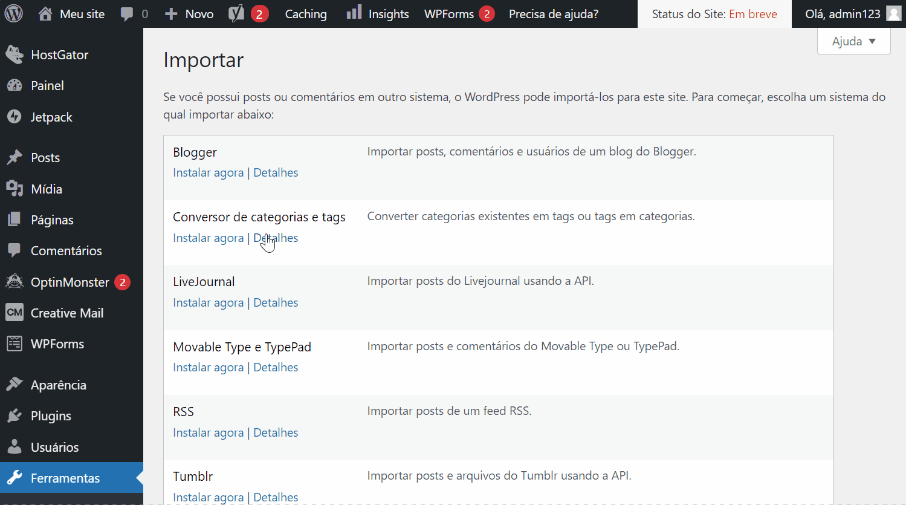Click the OptinMonster monster icon
906x505 pixels.
15,282
